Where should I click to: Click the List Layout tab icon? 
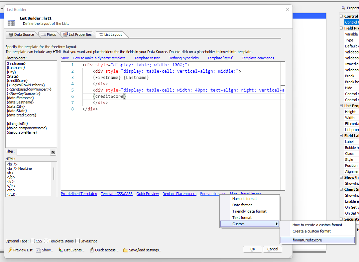coord(101,34)
